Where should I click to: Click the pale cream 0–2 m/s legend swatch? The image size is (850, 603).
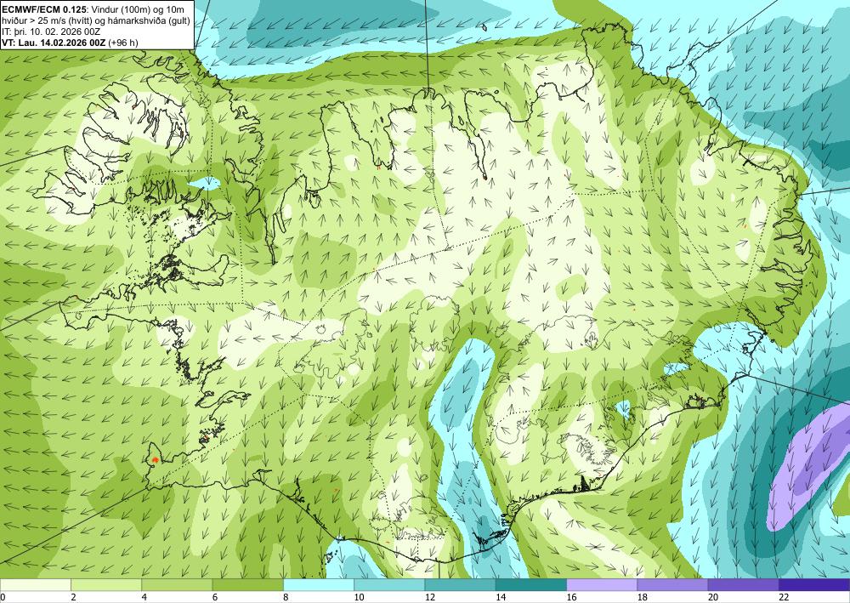click(35, 585)
